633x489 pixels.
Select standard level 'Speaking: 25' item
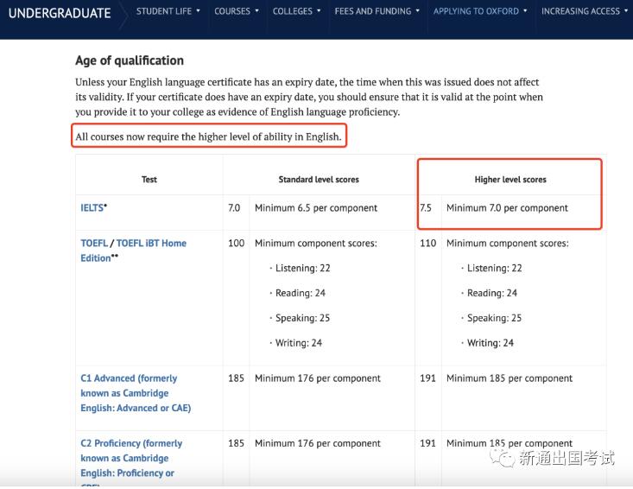coord(302,318)
